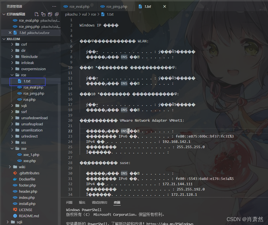Click the PHP icon of the rce_ping.php tab

coord(103,6)
